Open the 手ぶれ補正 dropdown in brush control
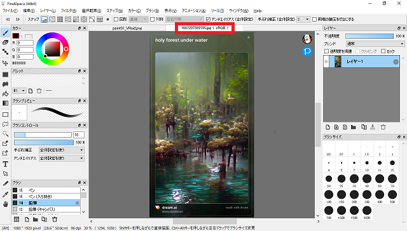The width and height of the screenshot is (407, 231). pyautogui.click(x=62, y=150)
